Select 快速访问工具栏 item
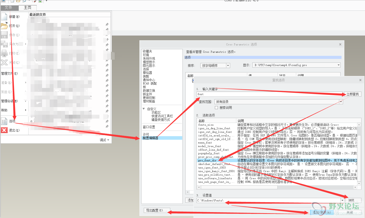 click(x=162, y=116)
